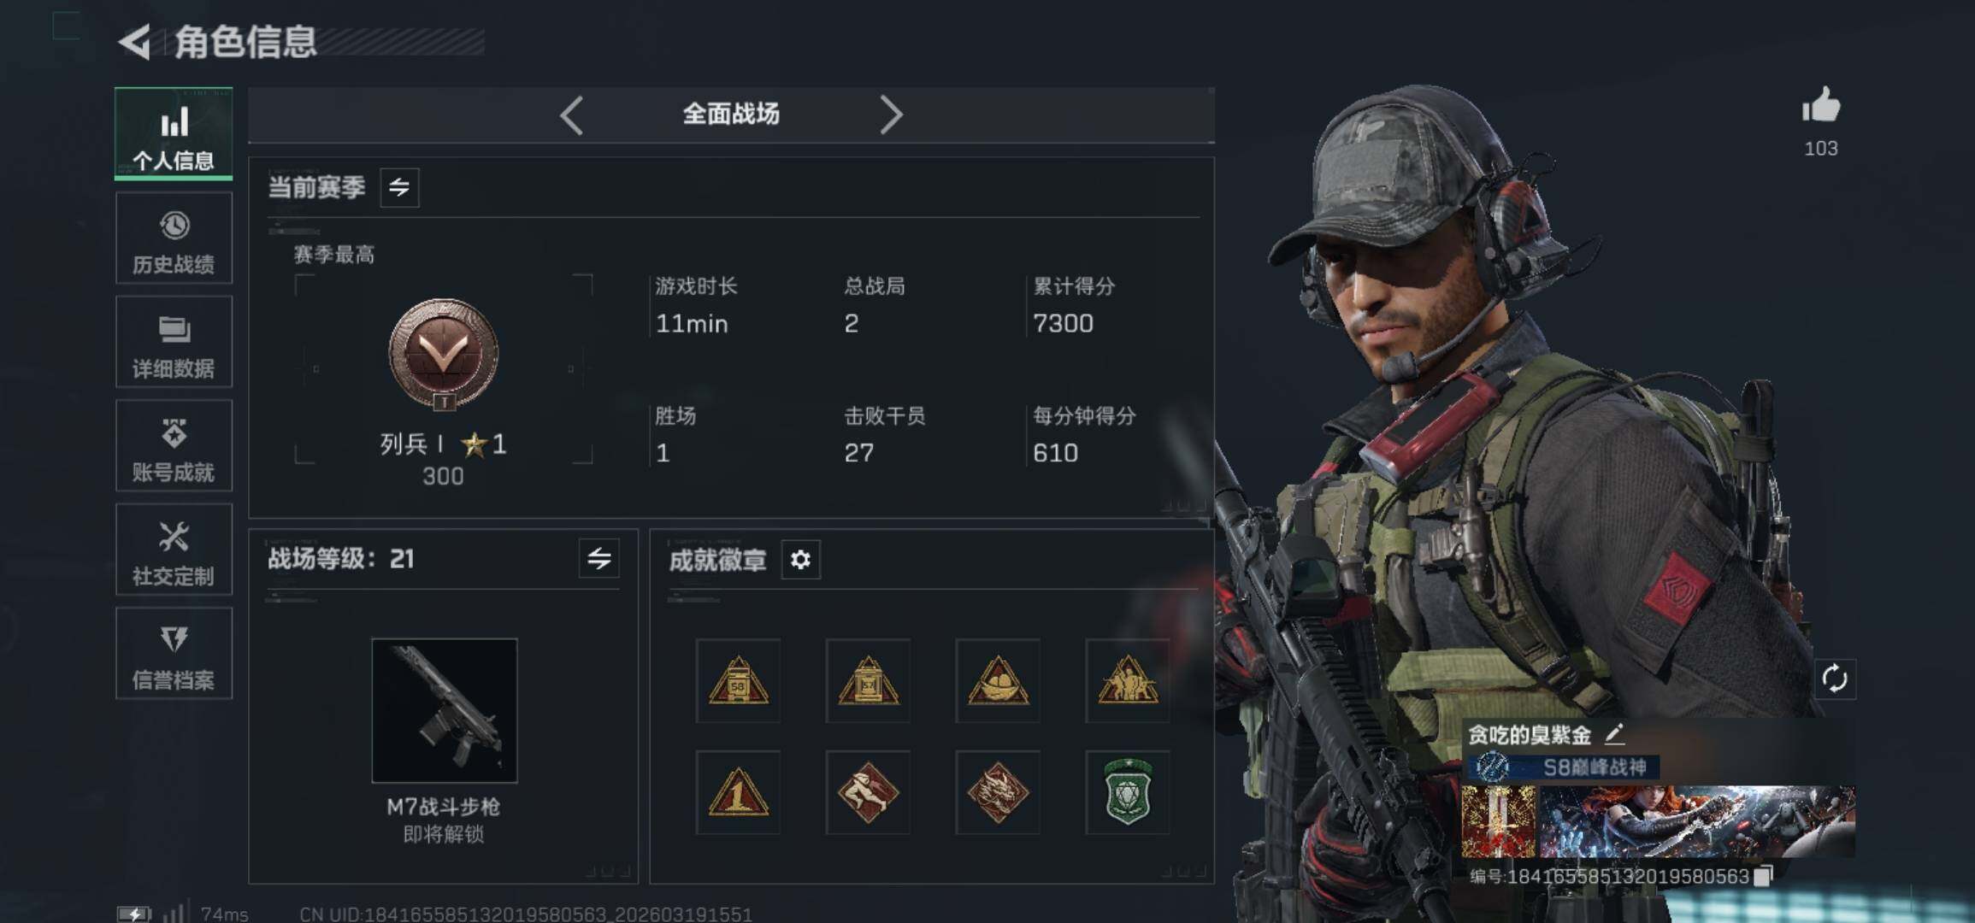The width and height of the screenshot is (1975, 923).
Task: Select the M7战斗步枪 weapon thumbnail
Action: click(445, 710)
